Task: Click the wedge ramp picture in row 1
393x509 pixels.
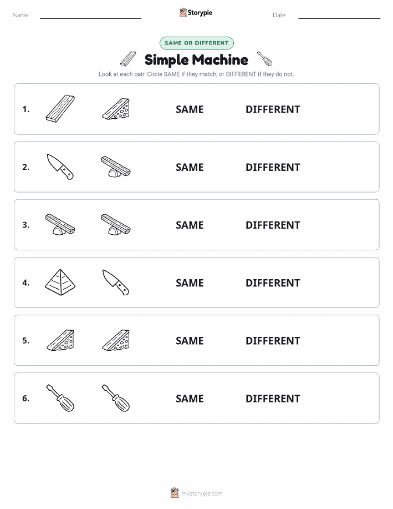Action: (x=116, y=109)
